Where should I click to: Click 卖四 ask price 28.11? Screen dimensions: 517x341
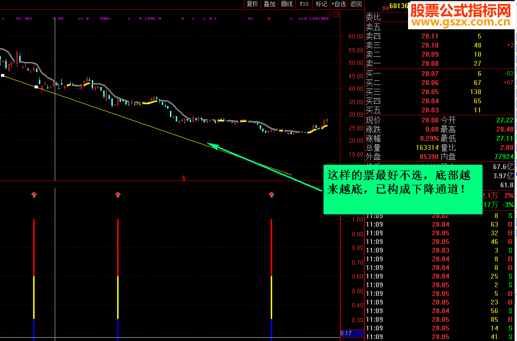tap(430, 36)
